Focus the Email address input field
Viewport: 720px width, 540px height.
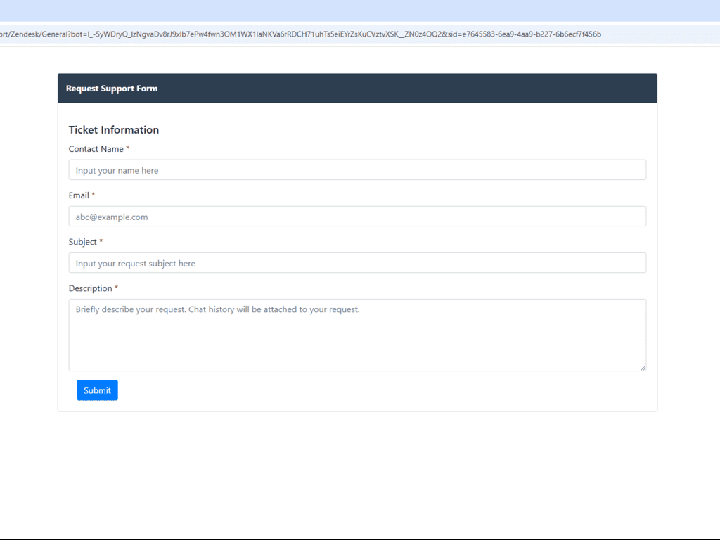pos(357,217)
